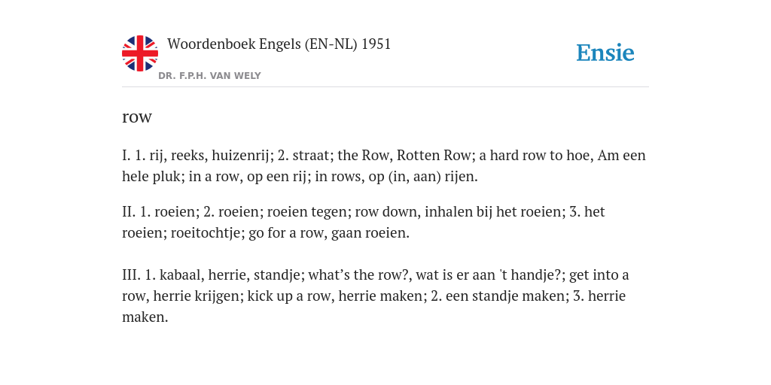Click the phrase "kick up a row"
This screenshot has height=385, width=771.
(x=290, y=296)
